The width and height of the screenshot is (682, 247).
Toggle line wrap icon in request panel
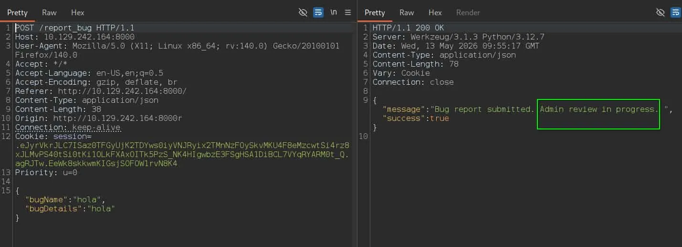coord(318,13)
